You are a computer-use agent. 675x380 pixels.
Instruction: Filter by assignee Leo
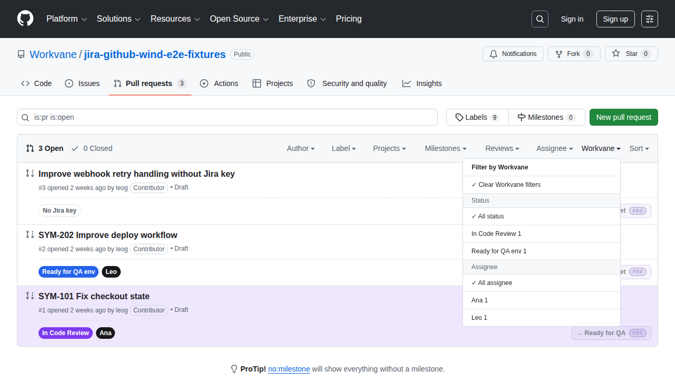pos(542,318)
